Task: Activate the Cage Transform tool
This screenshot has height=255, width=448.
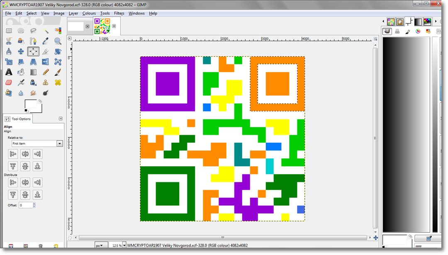Action: (x=58, y=62)
